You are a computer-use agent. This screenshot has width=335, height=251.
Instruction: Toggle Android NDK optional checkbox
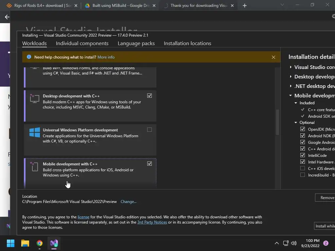(303, 136)
